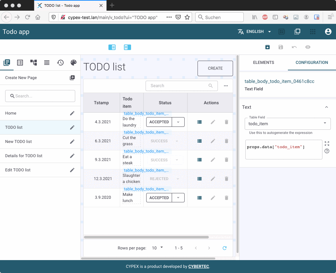Click the Create New Page plus icon
The width and height of the screenshot is (336, 273).
tap(72, 77)
